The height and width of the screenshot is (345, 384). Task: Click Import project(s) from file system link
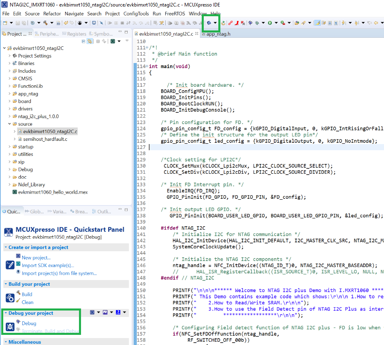[x=59, y=273]
